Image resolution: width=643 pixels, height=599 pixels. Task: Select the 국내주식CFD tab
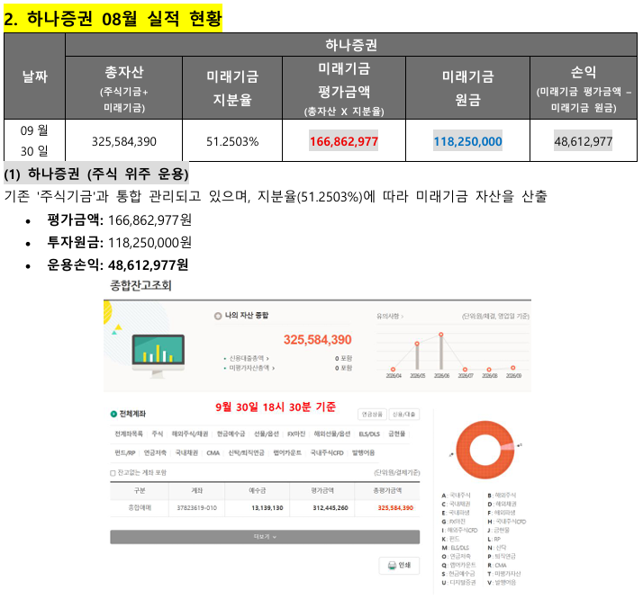coord(327,452)
